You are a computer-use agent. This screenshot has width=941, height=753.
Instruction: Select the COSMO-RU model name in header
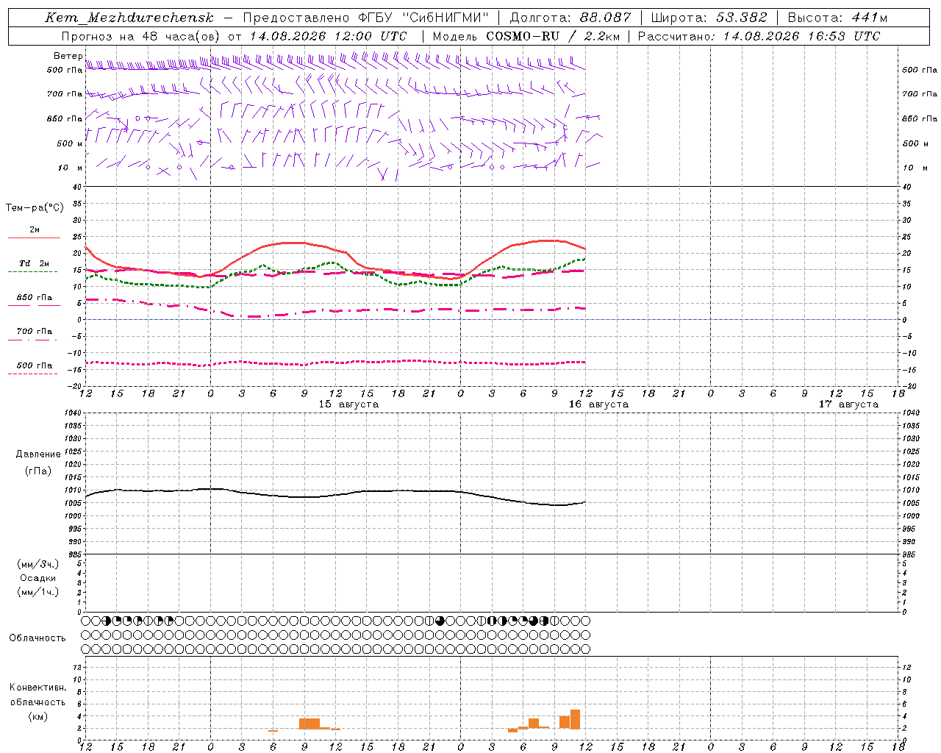click(523, 36)
